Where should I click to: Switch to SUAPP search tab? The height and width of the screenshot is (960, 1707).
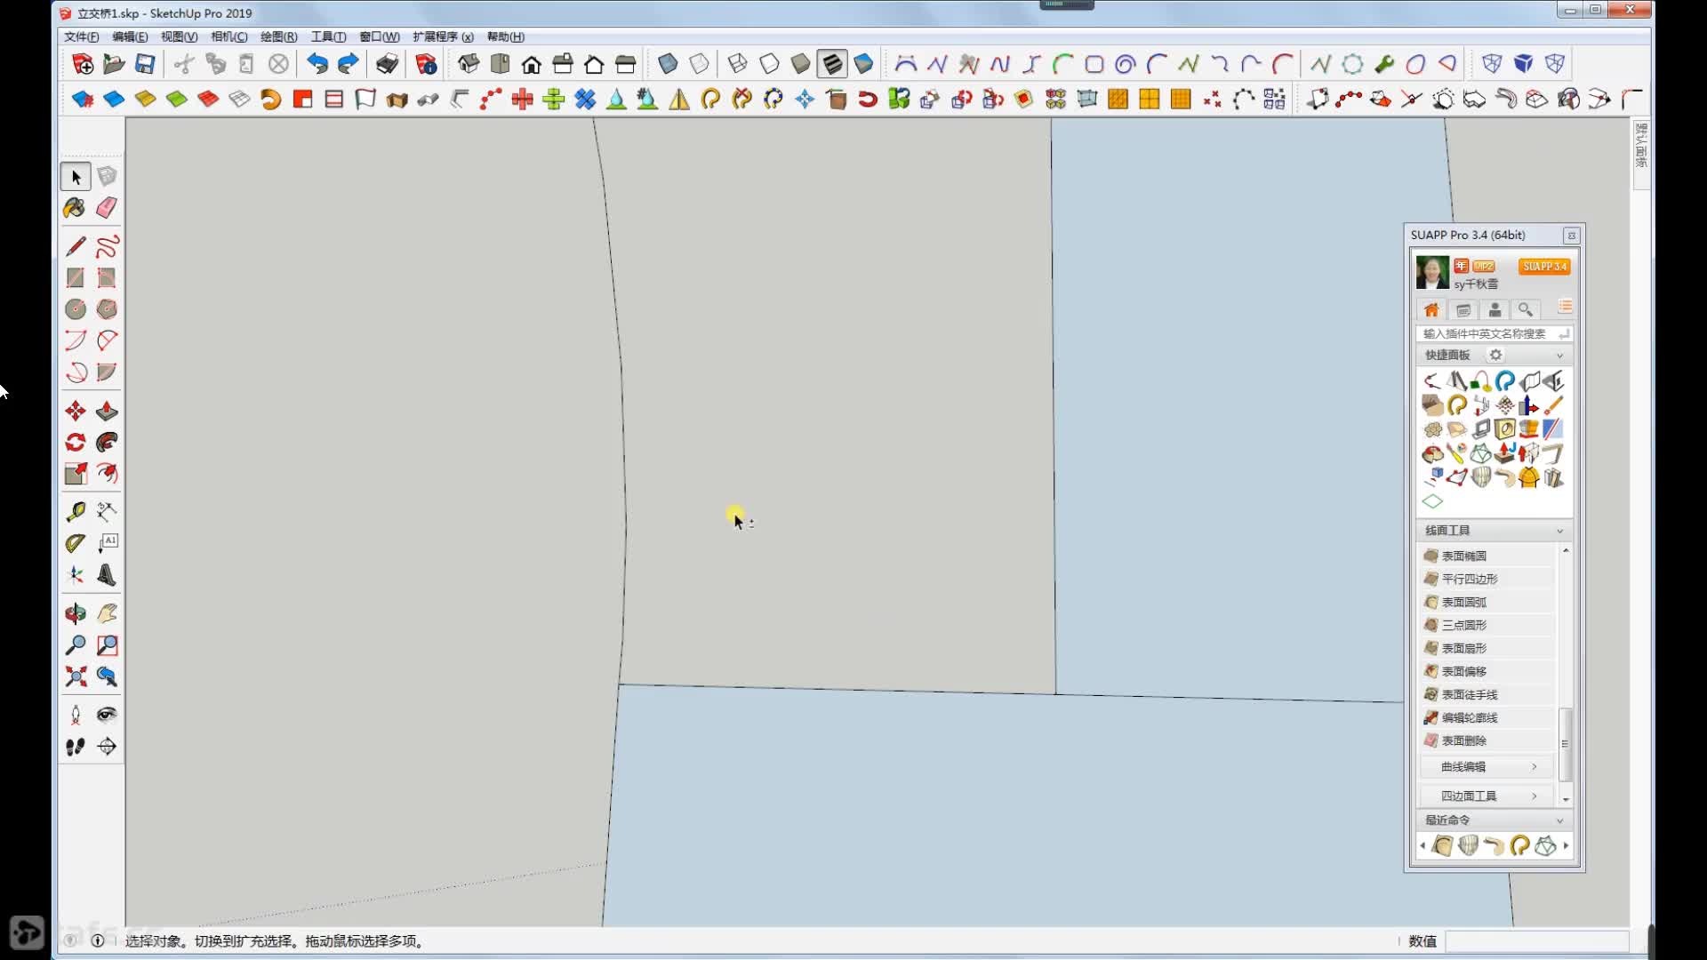(x=1526, y=309)
